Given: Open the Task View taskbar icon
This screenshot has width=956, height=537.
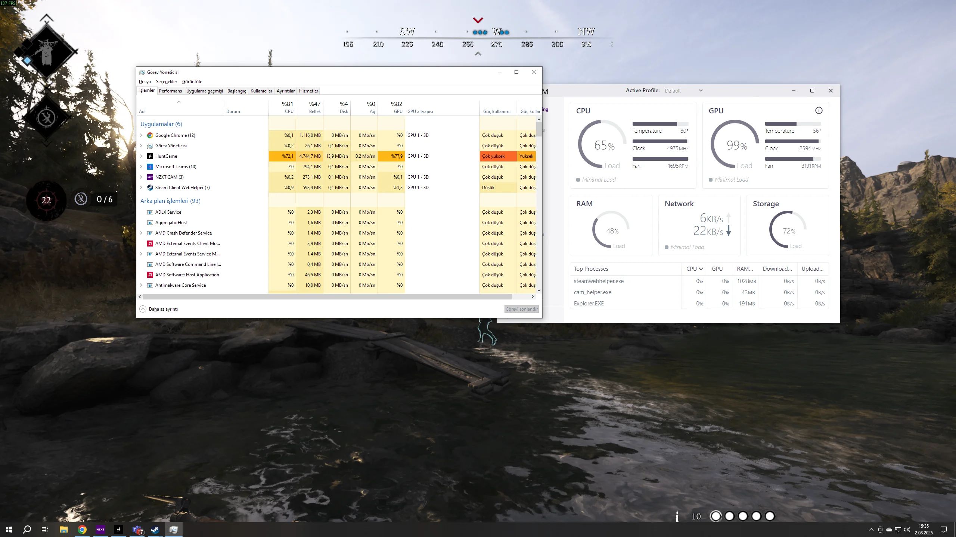Looking at the screenshot, I should [x=45, y=530].
